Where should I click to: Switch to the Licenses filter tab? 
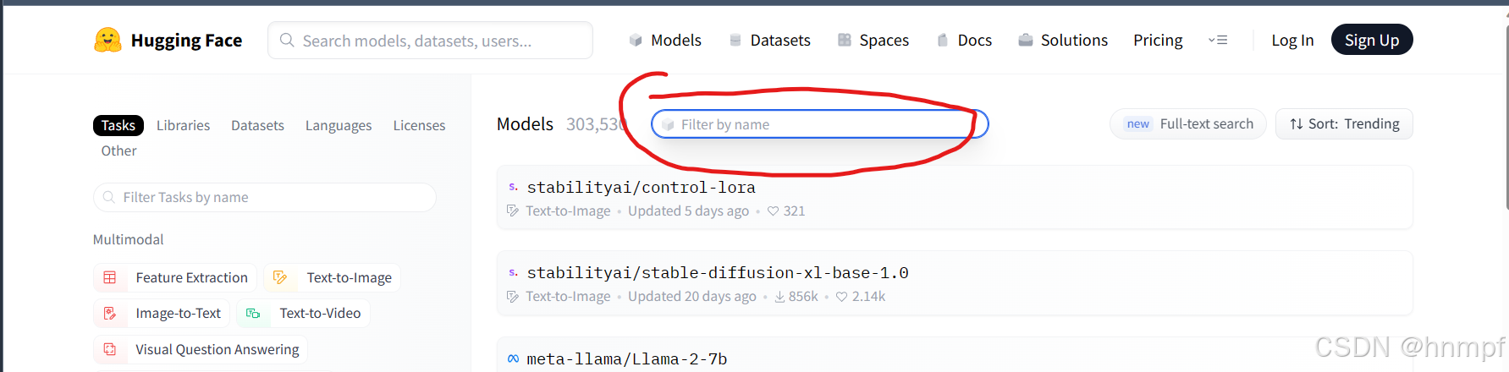point(419,125)
